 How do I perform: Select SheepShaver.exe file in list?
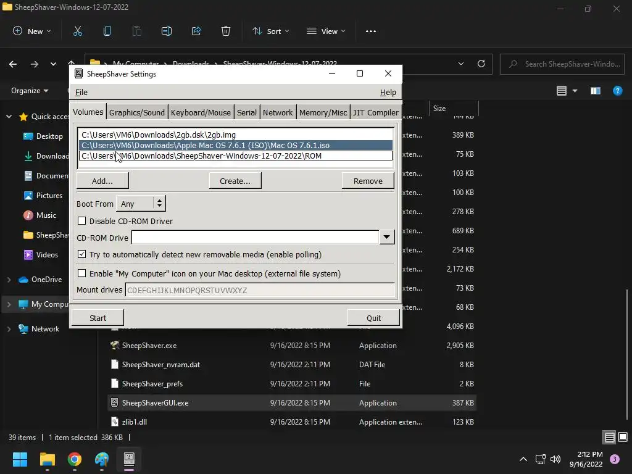coord(292,346)
